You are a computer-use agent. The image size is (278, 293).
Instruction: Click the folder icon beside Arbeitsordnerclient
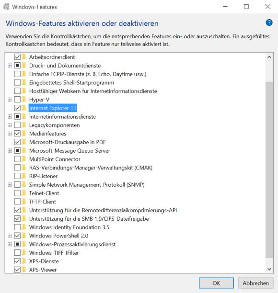24,57
